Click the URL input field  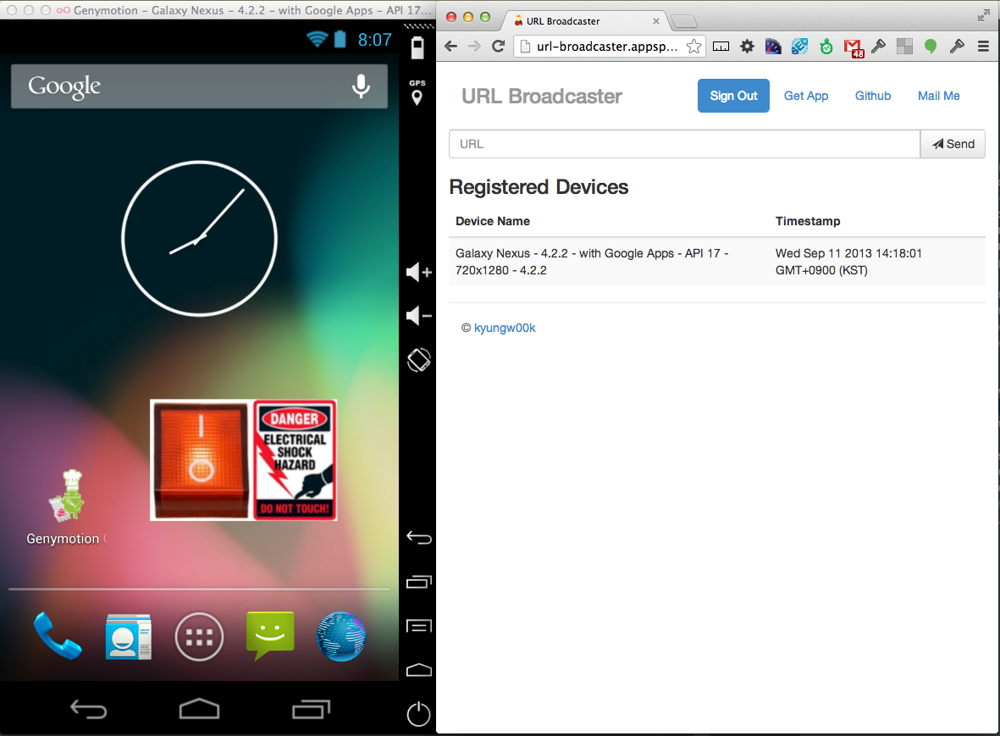point(684,144)
